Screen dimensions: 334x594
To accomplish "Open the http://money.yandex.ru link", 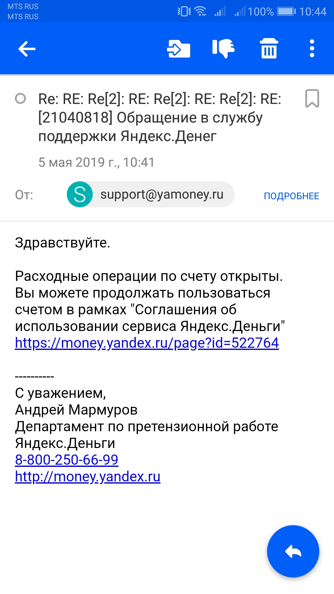I will pos(88,477).
